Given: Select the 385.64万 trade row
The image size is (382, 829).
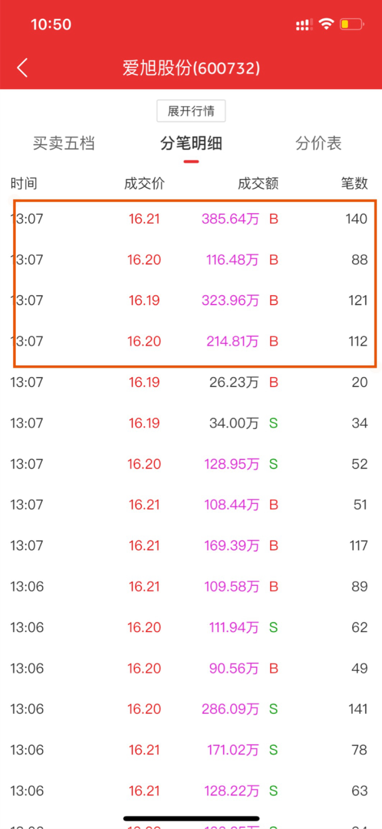Looking at the screenshot, I should pyautogui.click(x=191, y=219).
